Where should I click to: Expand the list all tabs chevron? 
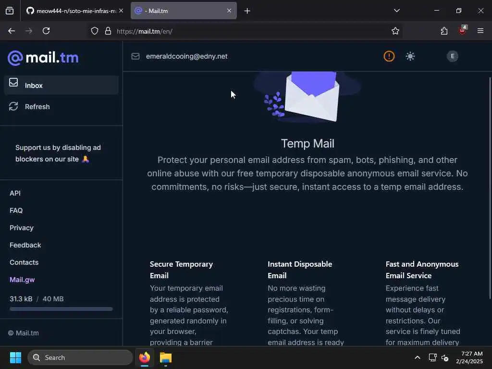[397, 11]
